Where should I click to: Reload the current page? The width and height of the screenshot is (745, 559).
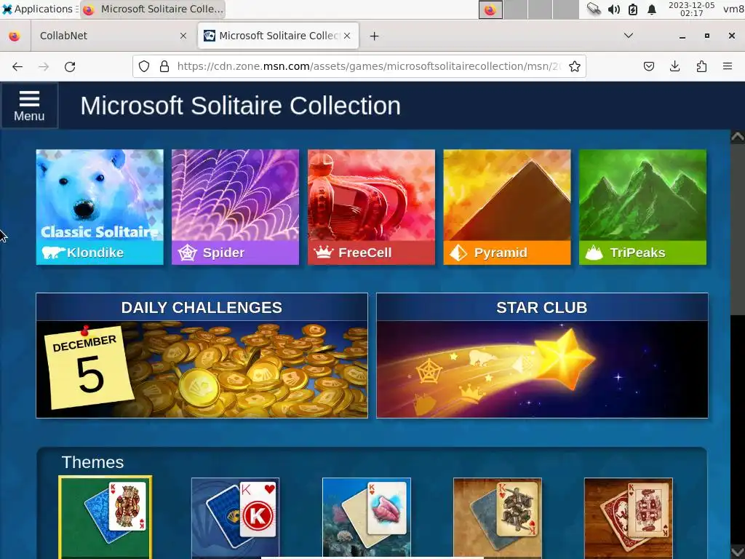[70, 66]
